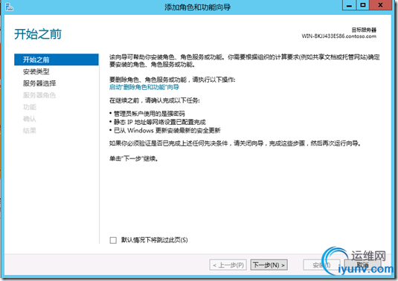
Task: Select 确认 step in sidebar
Action: (30, 119)
